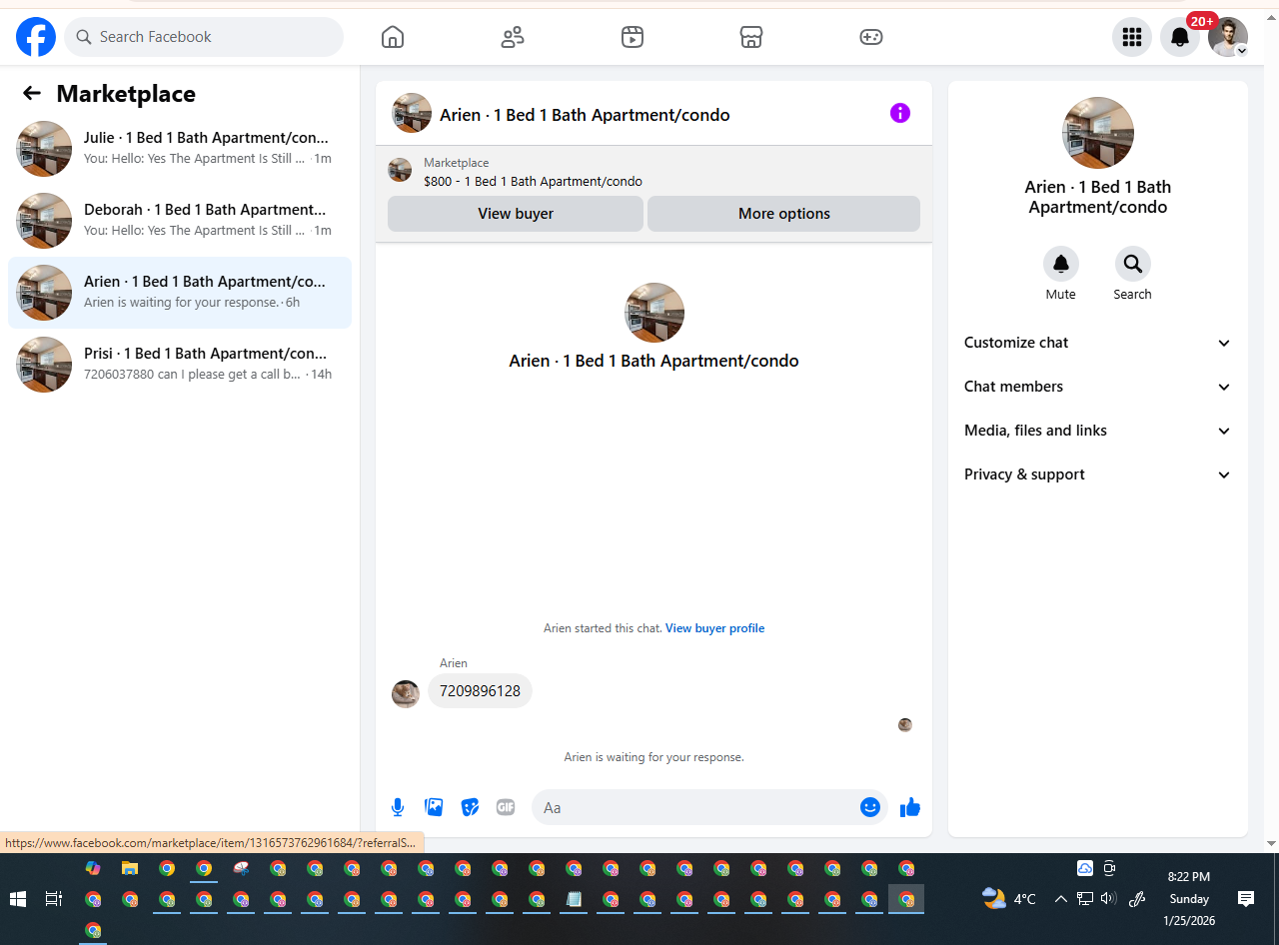Open Deborah's conversation in the list
1279x945 pixels.
180,221
